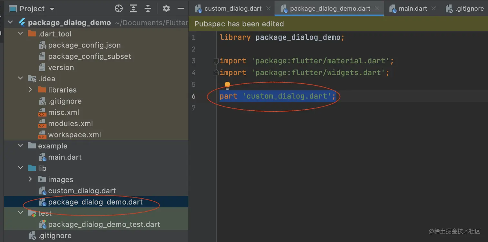Click the .dart_tool folder icon
Screen dimensions: 488x242
click(x=32, y=34)
